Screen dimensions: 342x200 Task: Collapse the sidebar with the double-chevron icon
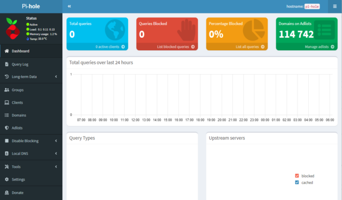click(69, 6)
